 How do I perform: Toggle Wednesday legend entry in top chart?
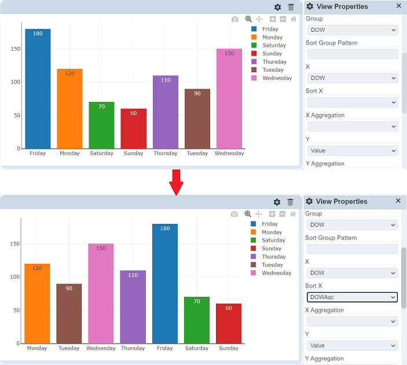coord(277,78)
